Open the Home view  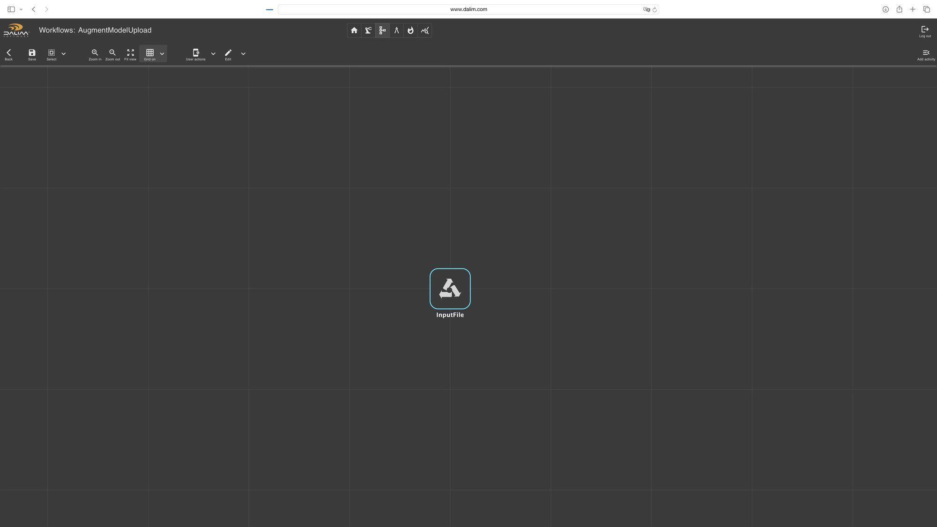point(354,30)
